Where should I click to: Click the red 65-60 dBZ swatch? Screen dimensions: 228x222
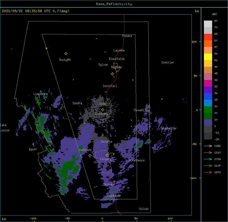(208, 37)
